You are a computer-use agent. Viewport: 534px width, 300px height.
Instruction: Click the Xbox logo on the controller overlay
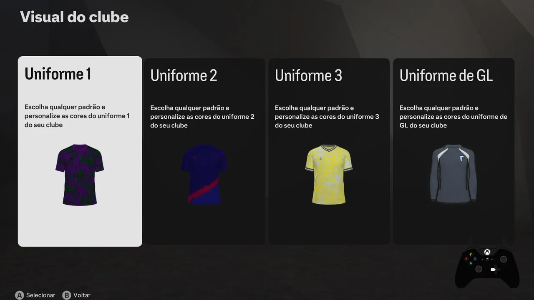[x=487, y=252]
